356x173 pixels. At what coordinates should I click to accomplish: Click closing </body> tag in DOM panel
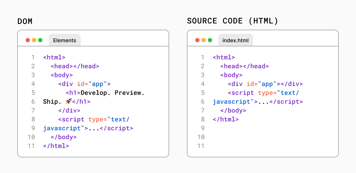pos(64,137)
